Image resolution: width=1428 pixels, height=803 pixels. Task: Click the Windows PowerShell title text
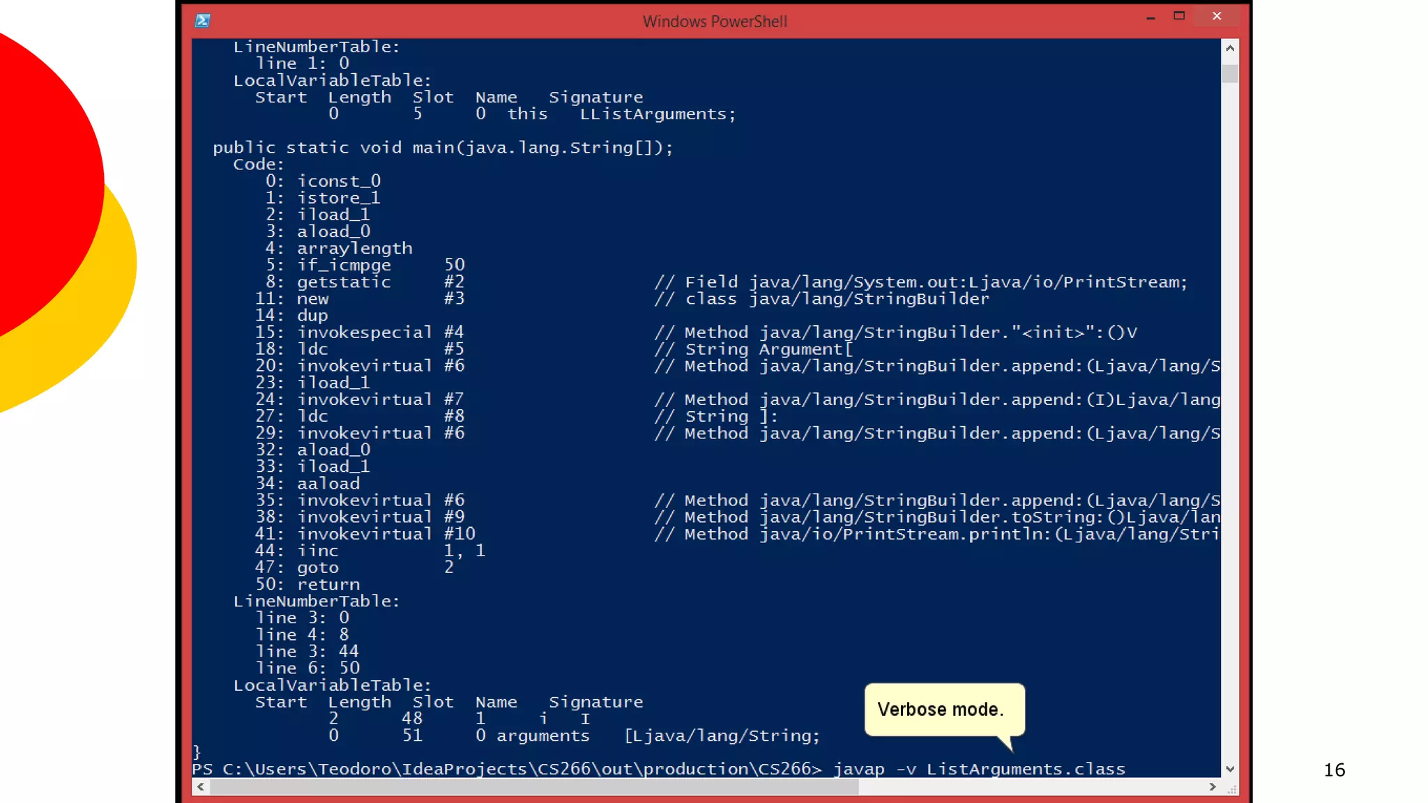[x=715, y=22]
